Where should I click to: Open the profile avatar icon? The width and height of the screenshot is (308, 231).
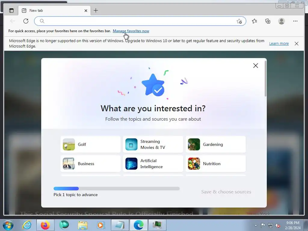point(282,21)
